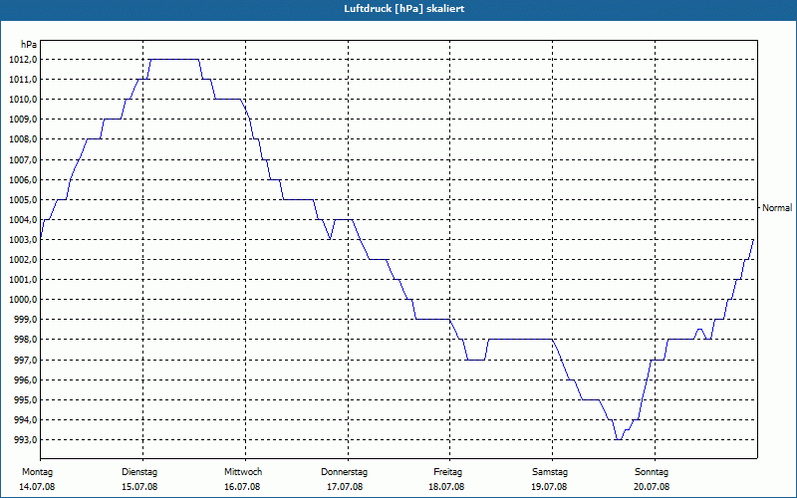The image size is (797, 498).
Task: Click the 1002,0 axis value
Action: point(23,260)
